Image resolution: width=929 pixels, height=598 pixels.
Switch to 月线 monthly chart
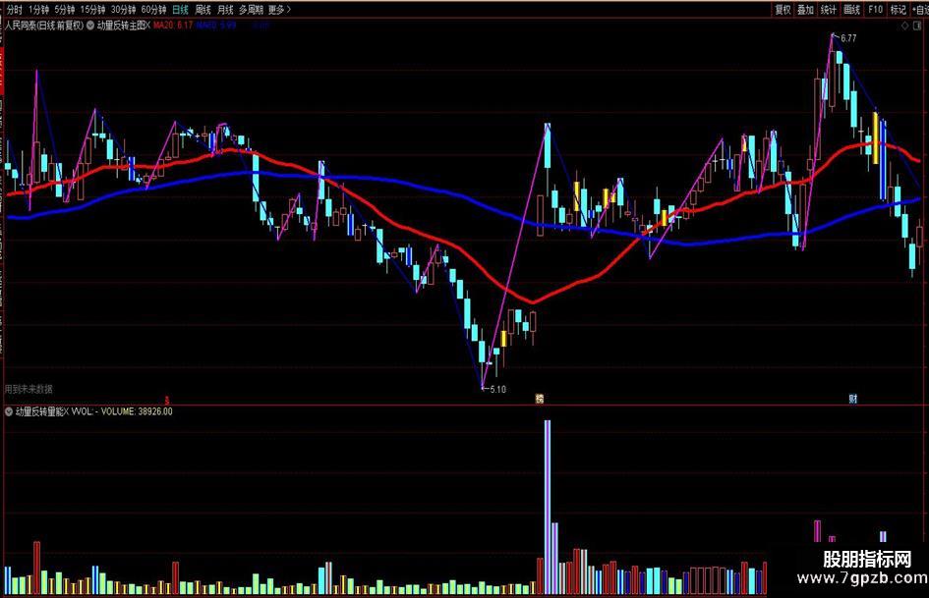click(225, 10)
